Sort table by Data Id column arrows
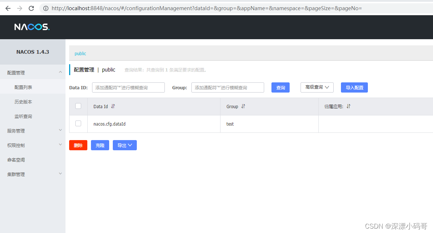This screenshot has height=233, width=433. pyautogui.click(x=112, y=106)
